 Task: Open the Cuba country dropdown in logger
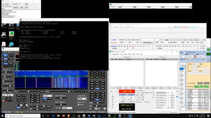pyautogui.click(x=172, y=40)
